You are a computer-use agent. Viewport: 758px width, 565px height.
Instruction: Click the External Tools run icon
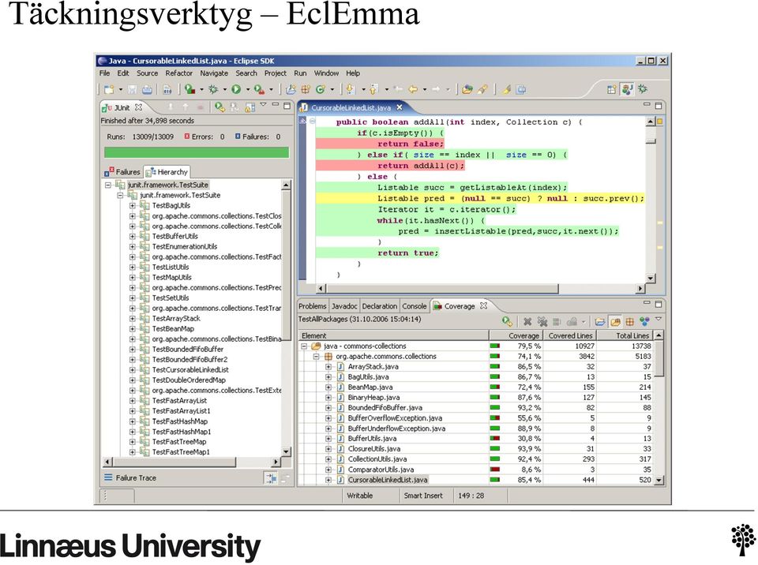[259, 89]
